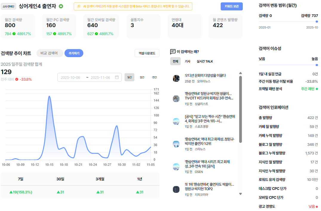Viewport: 321px width, 211px height.
Task: Switch chart to 월간 view
Action: tap(142, 77)
